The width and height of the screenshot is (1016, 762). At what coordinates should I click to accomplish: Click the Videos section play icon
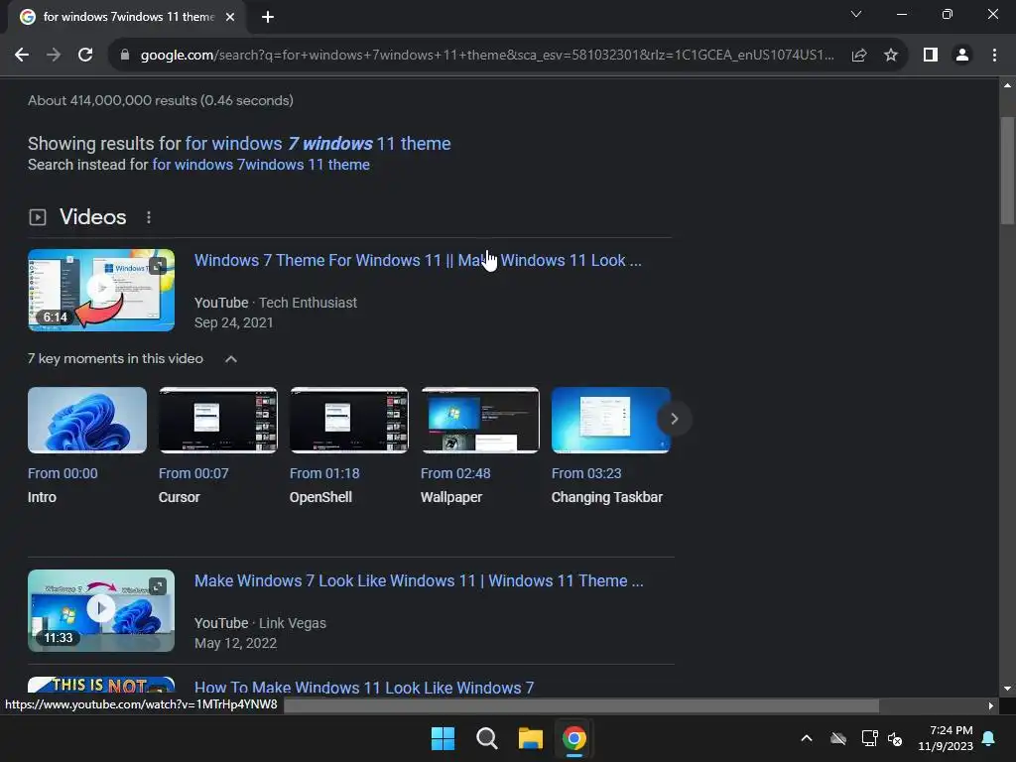(x=38, y=217)
